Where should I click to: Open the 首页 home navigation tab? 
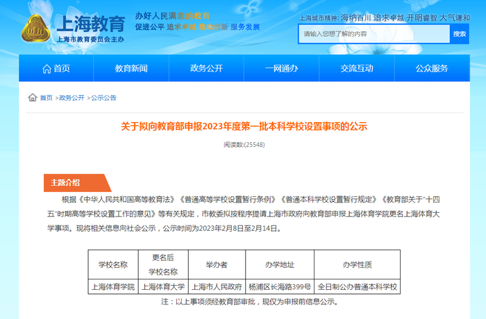click(56, 69)
